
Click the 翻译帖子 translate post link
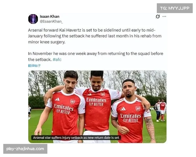tap(34, 66)
